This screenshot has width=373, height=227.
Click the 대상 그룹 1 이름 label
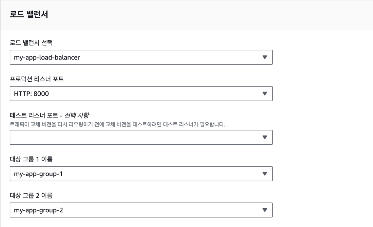pyautogui.click(x=31, y=159)
